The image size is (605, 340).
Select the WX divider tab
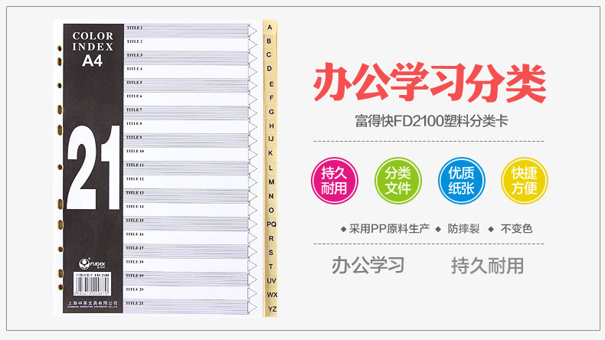(x=272, y=295)
